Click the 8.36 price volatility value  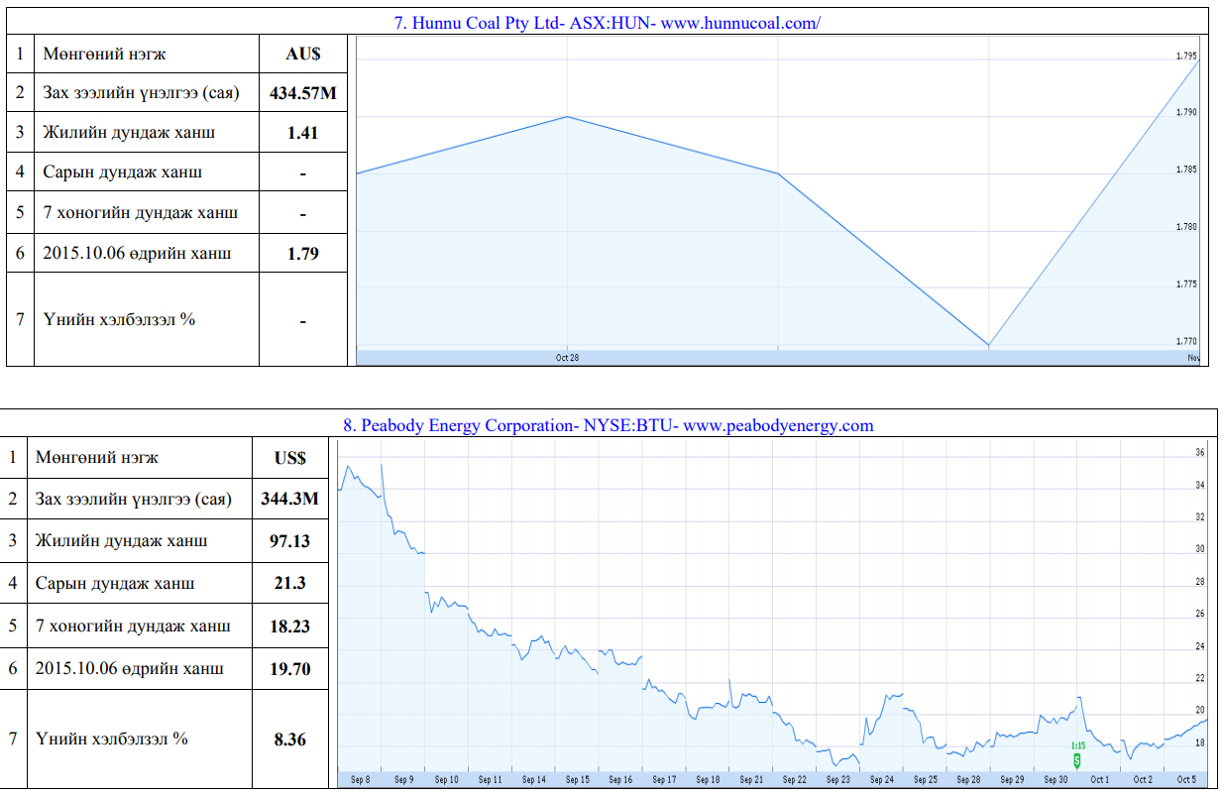(289, 739)
